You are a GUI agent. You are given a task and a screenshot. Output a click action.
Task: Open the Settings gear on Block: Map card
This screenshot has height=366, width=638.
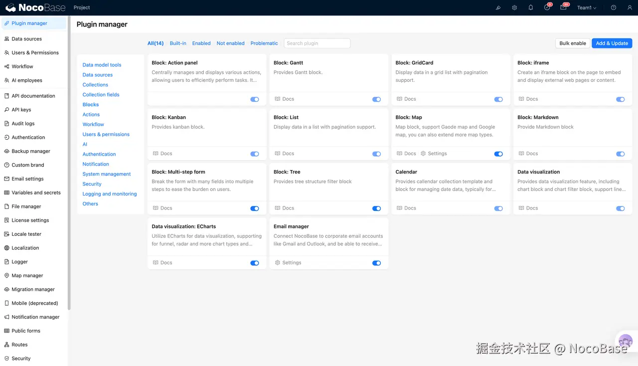pos(423,154)
